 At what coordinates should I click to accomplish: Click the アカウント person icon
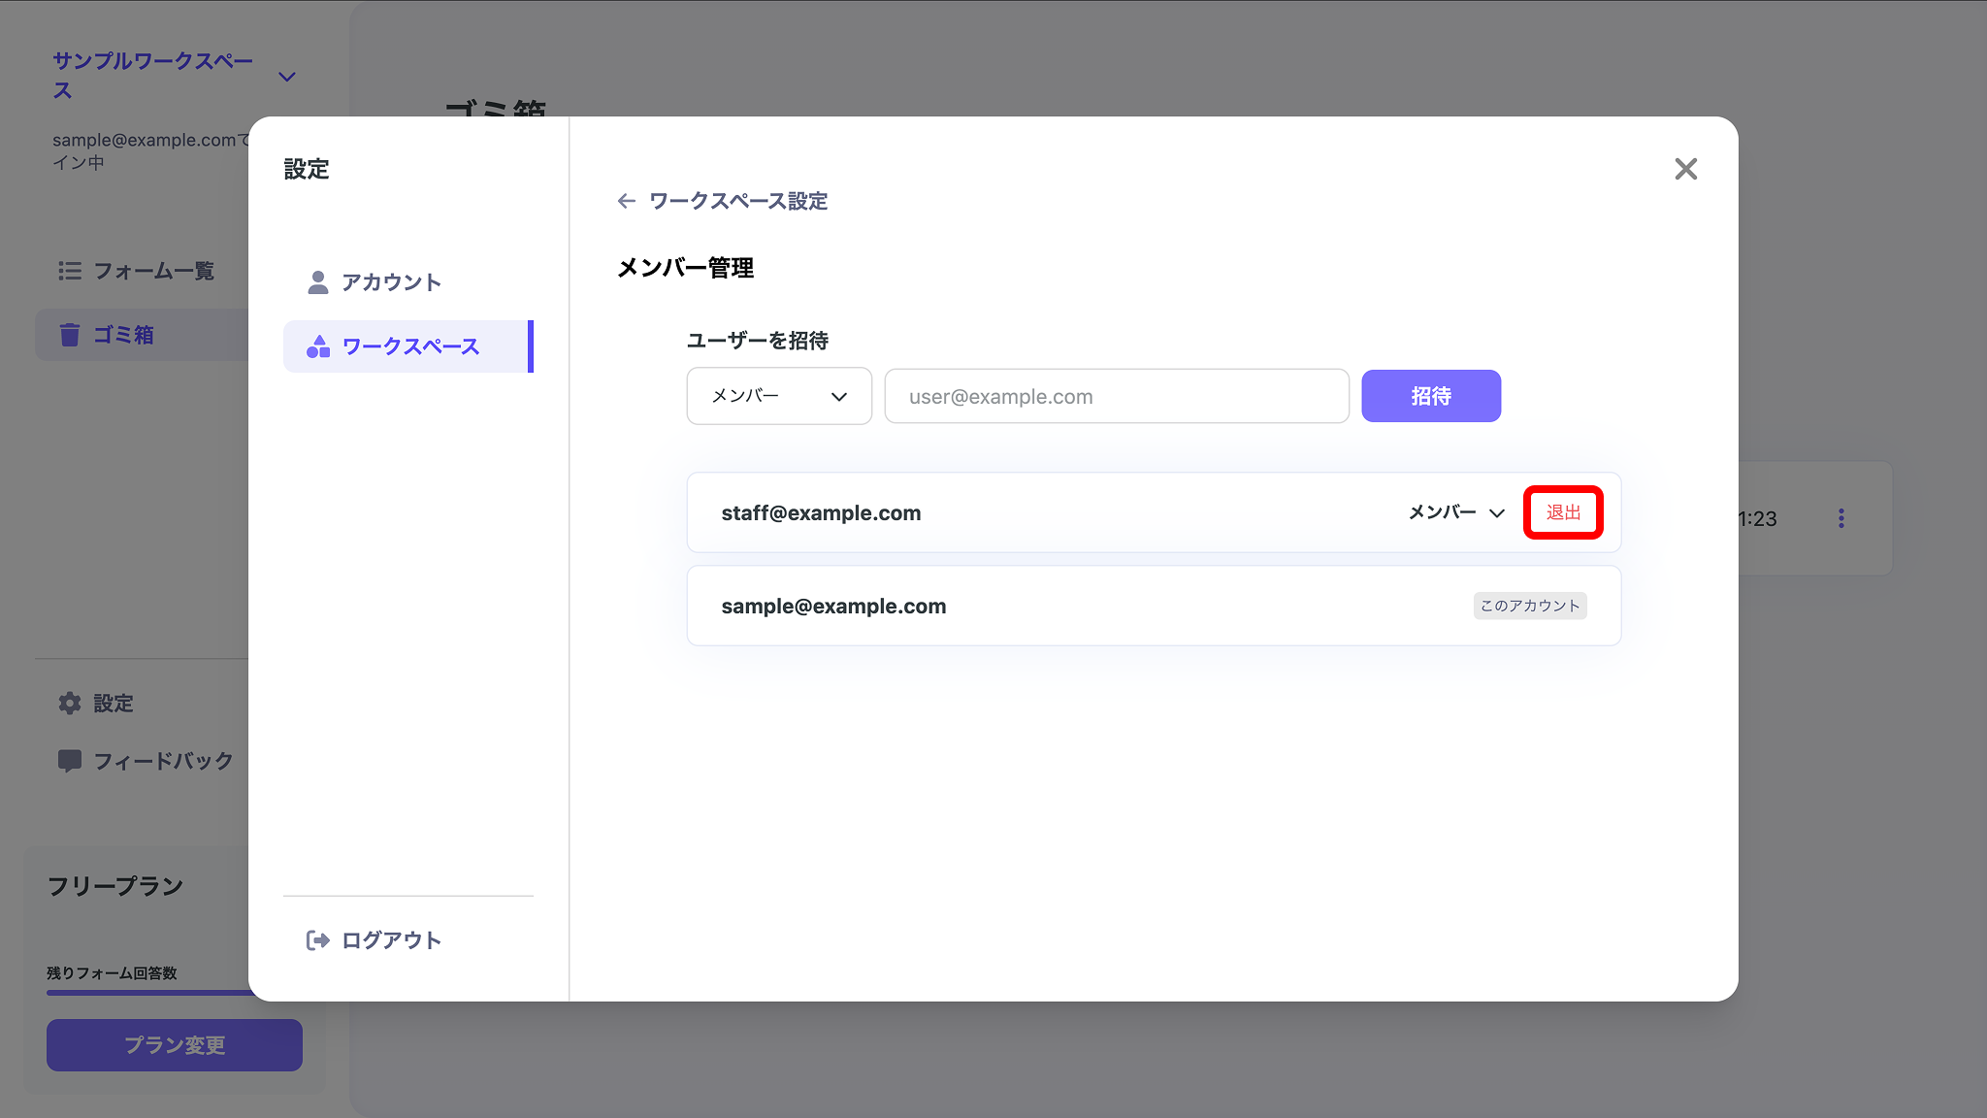pos(317,282)
